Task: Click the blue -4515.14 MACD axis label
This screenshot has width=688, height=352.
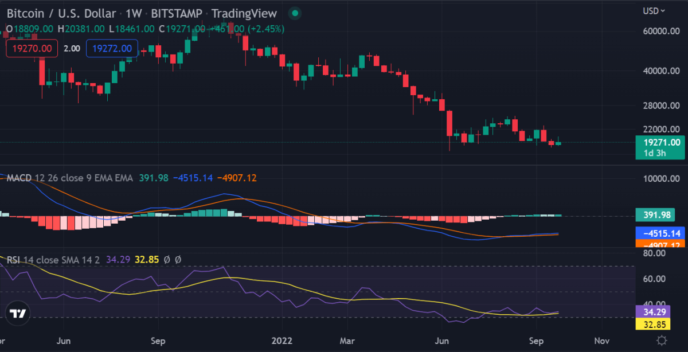Action: click(x=662, y=233)
